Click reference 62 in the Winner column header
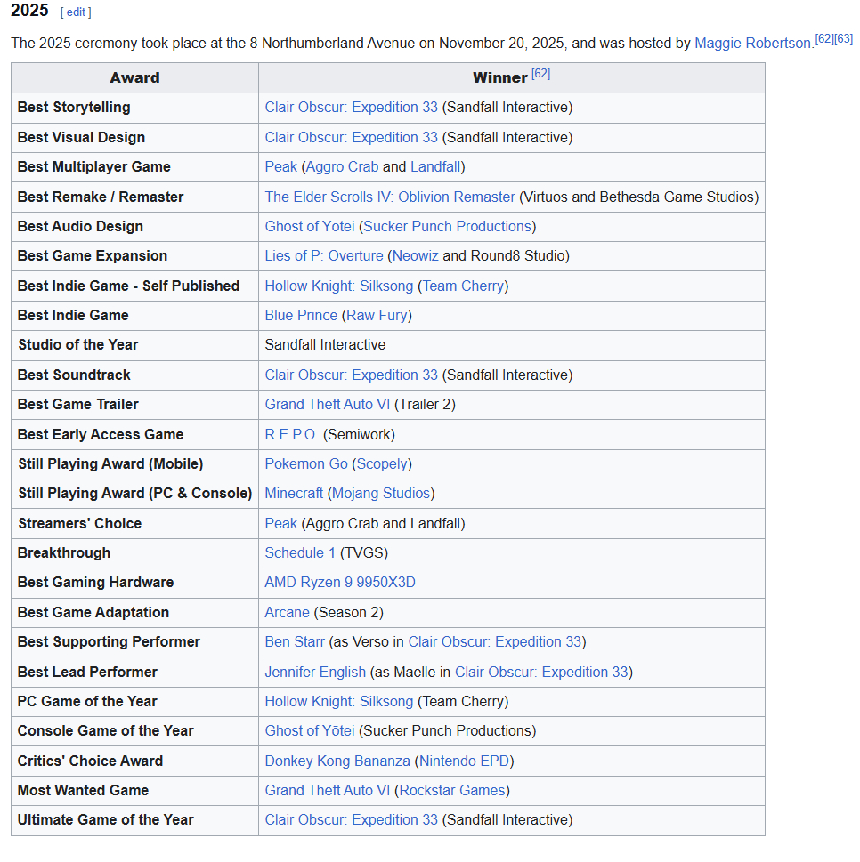This screenshot has width=860, height=862. (540, 74)
